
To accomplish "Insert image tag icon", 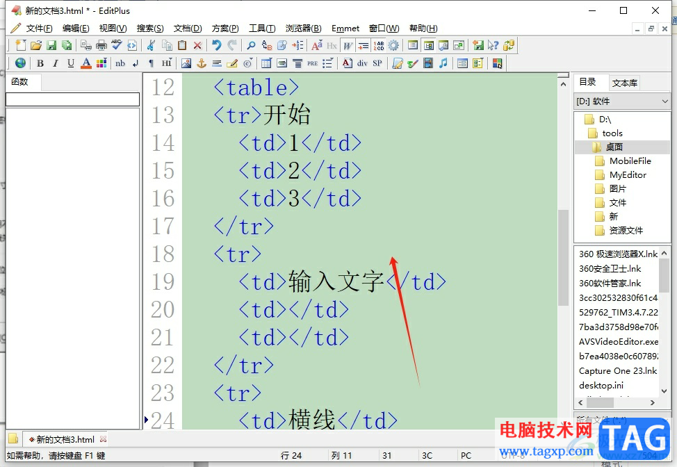I will click(x=186, y=63).
